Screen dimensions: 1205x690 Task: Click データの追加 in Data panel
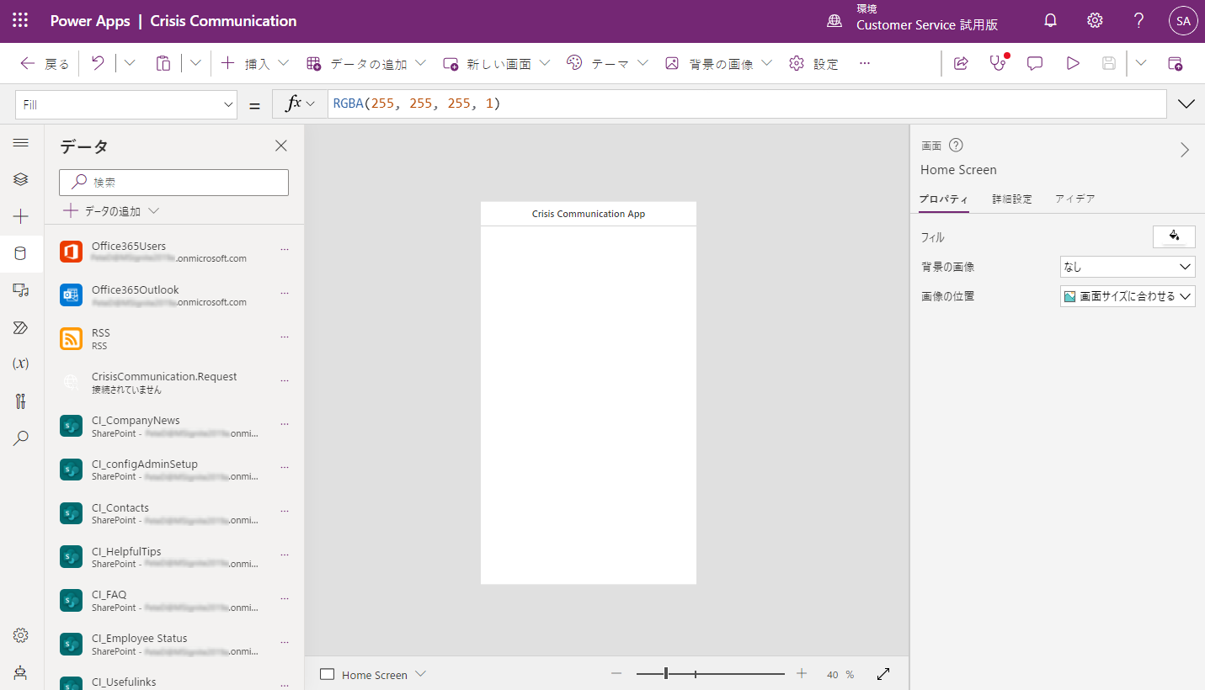coord(110,211)
